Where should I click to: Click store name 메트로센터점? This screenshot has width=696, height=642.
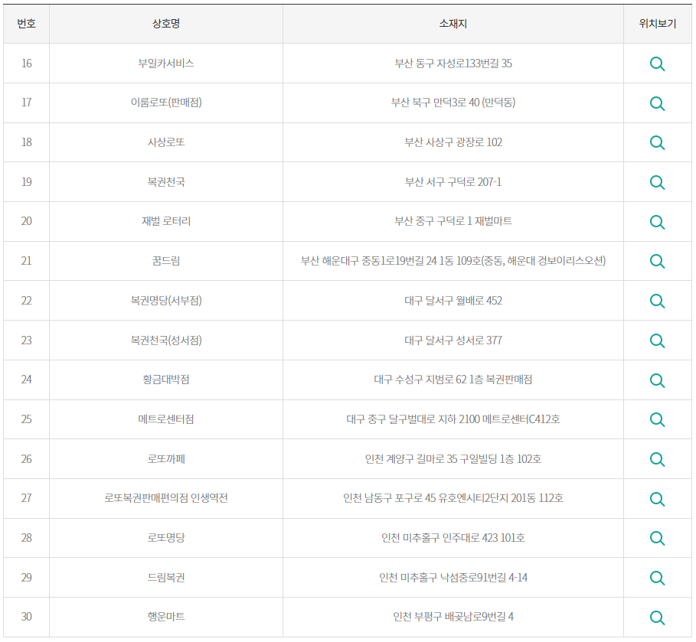pos(166,419)
